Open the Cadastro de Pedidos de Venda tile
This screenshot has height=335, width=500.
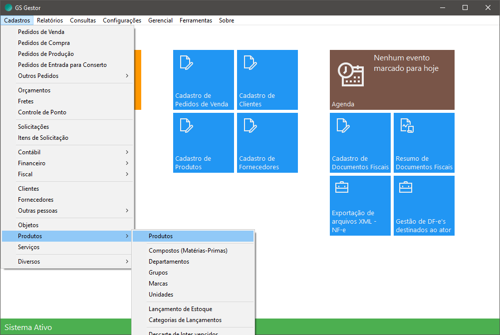[203, 80]
